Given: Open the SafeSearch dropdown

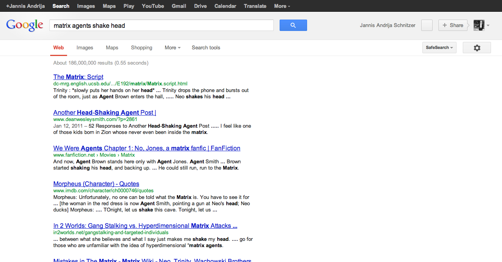Looking at the screenshot, I should click(439, 47).
